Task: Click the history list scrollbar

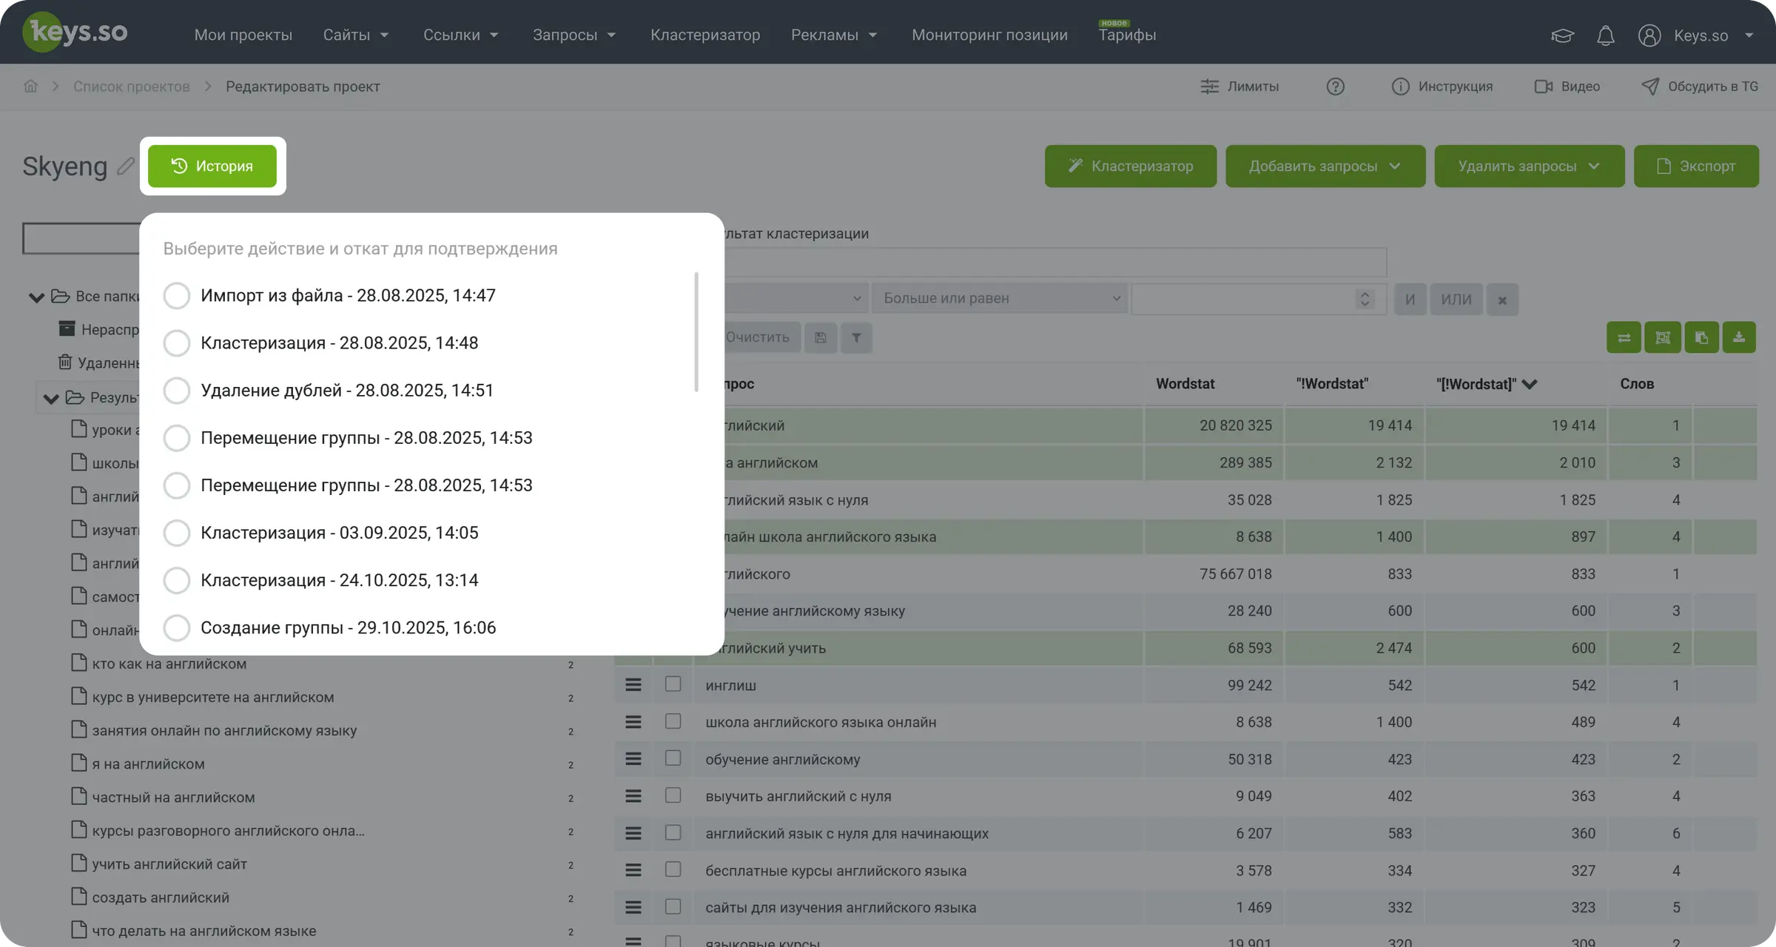Action: click(696, 332)
